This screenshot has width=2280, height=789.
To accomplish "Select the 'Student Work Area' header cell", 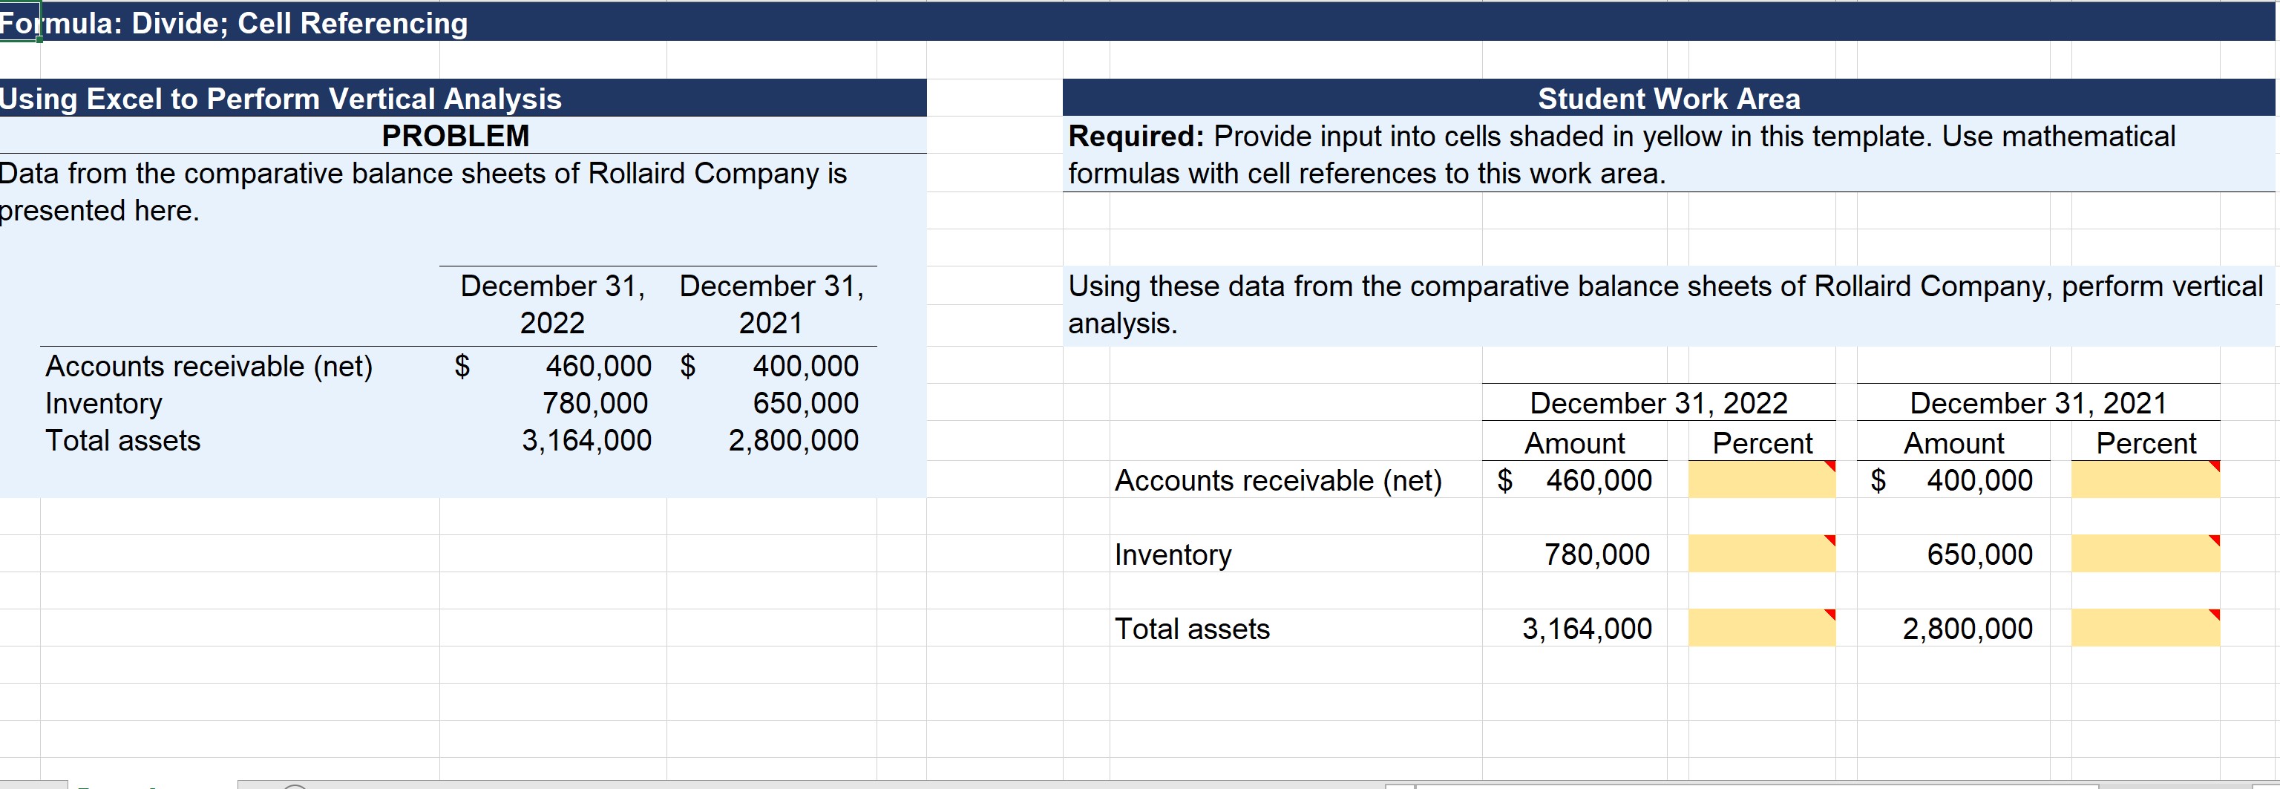I will pos(1668,98).
